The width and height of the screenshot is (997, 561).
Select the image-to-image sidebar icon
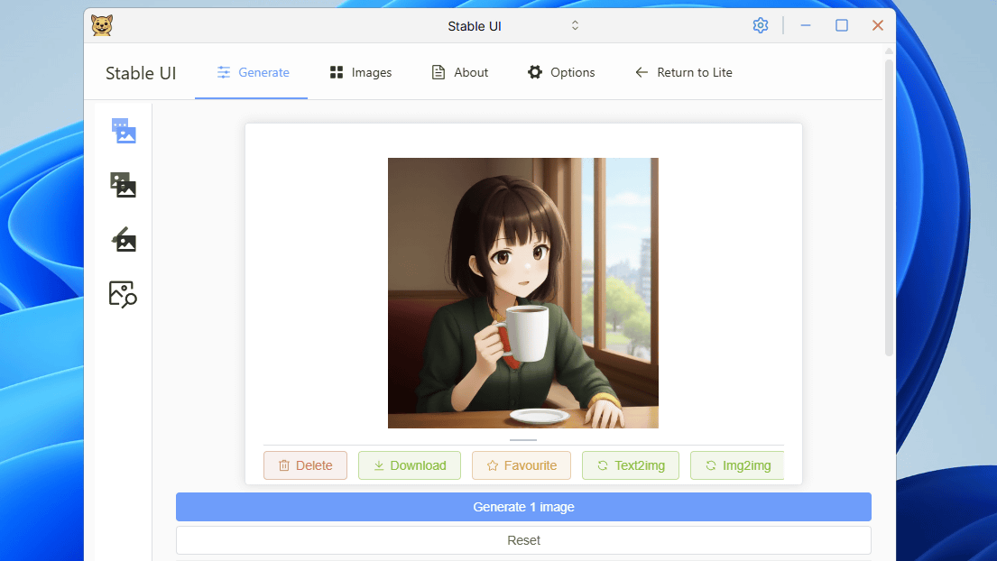coord(124,186)
